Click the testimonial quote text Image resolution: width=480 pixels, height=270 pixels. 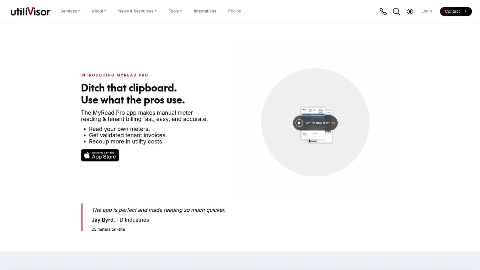tap(159, 210)
